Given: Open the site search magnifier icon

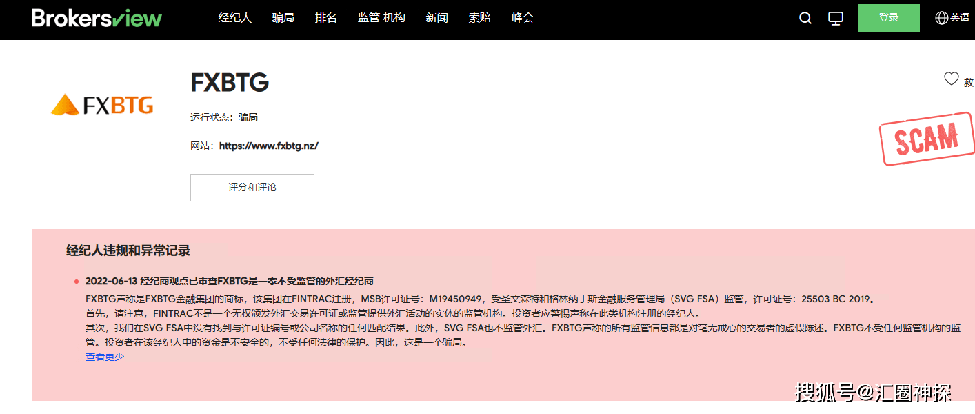Looking at the screenshot, I should click(x=805, y=18).
